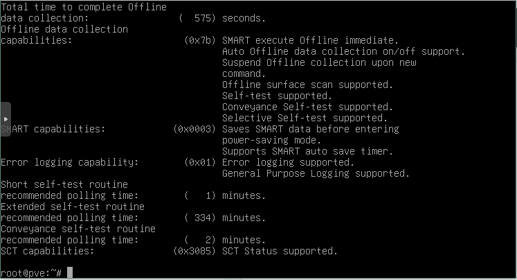Click 'SMART execute Offline immediate' line

309,40
